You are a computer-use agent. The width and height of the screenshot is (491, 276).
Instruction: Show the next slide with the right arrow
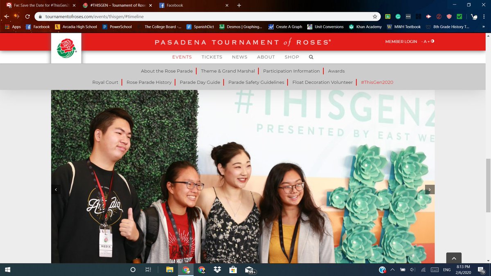click(430, 189)
